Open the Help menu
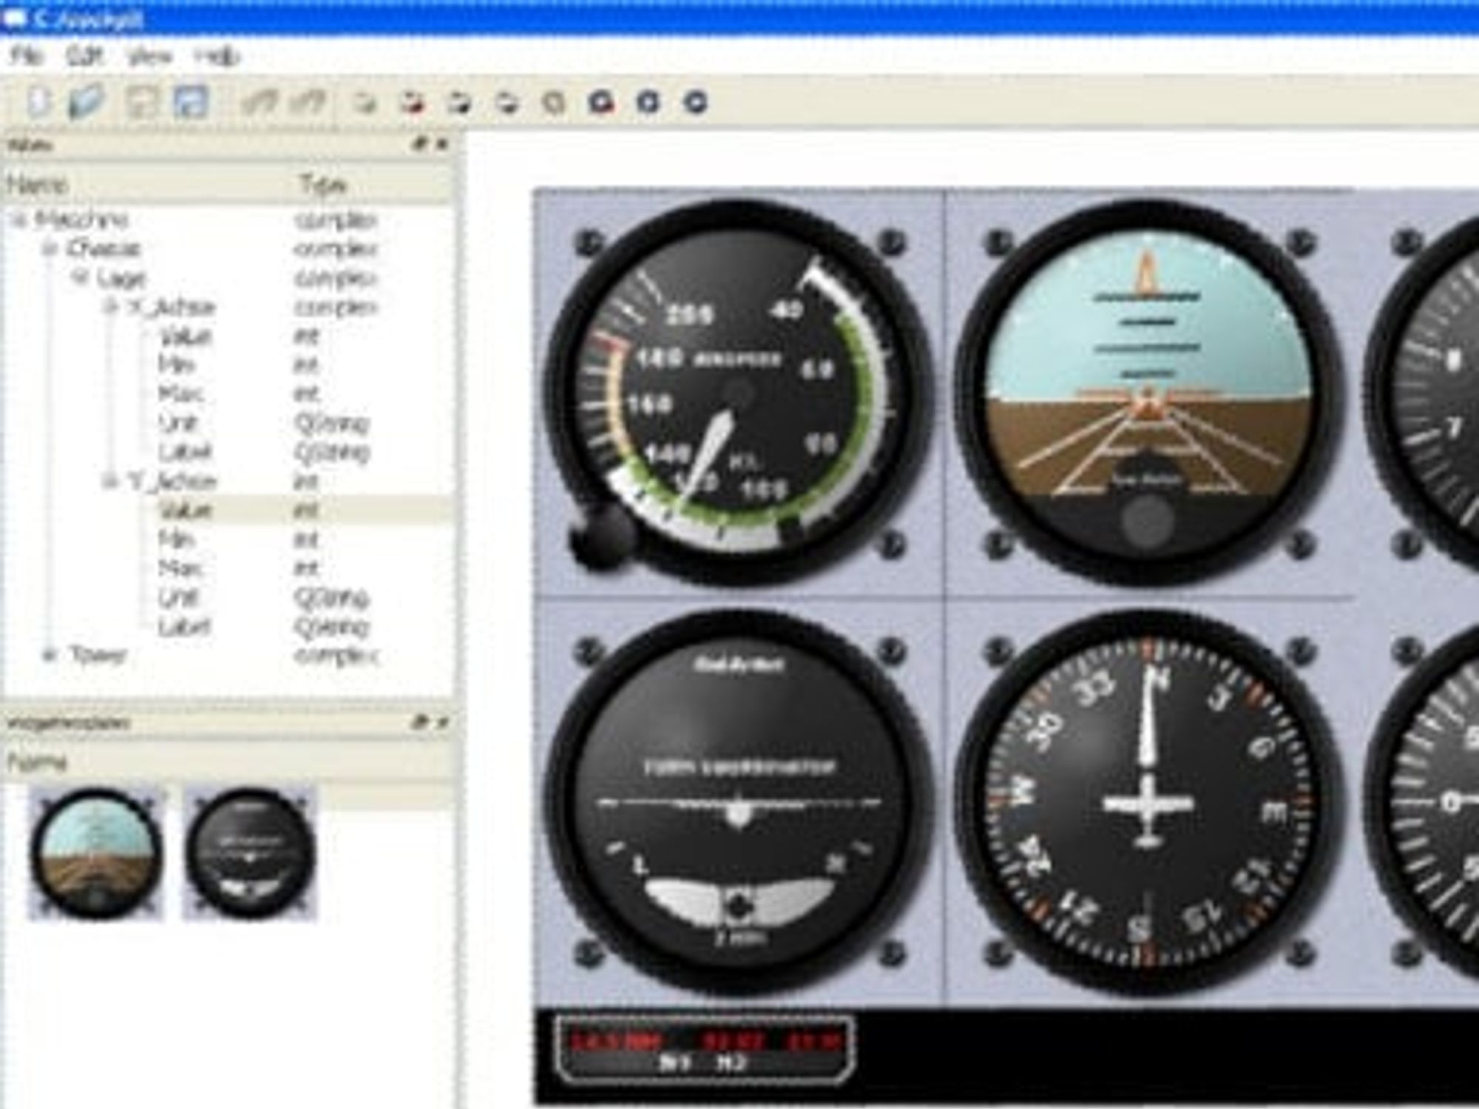The width and height of the screenshot is (1479, 1109). [x=217, y=56]
